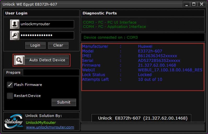Screen dimensions: 208x134
Task: Select Attempts Left value 10 out of 10
Action: pos(150,79)
